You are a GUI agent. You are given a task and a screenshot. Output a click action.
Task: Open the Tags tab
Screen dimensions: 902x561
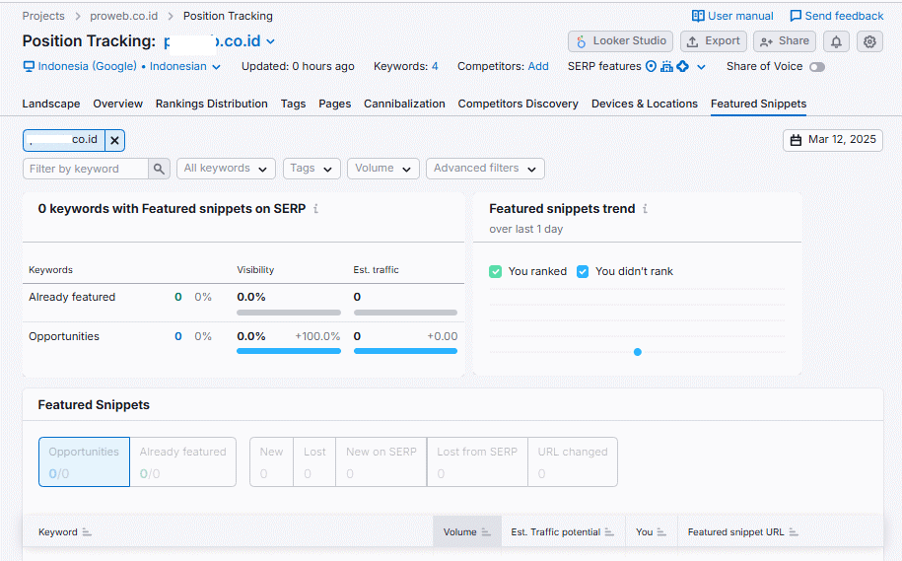point(294,104)
